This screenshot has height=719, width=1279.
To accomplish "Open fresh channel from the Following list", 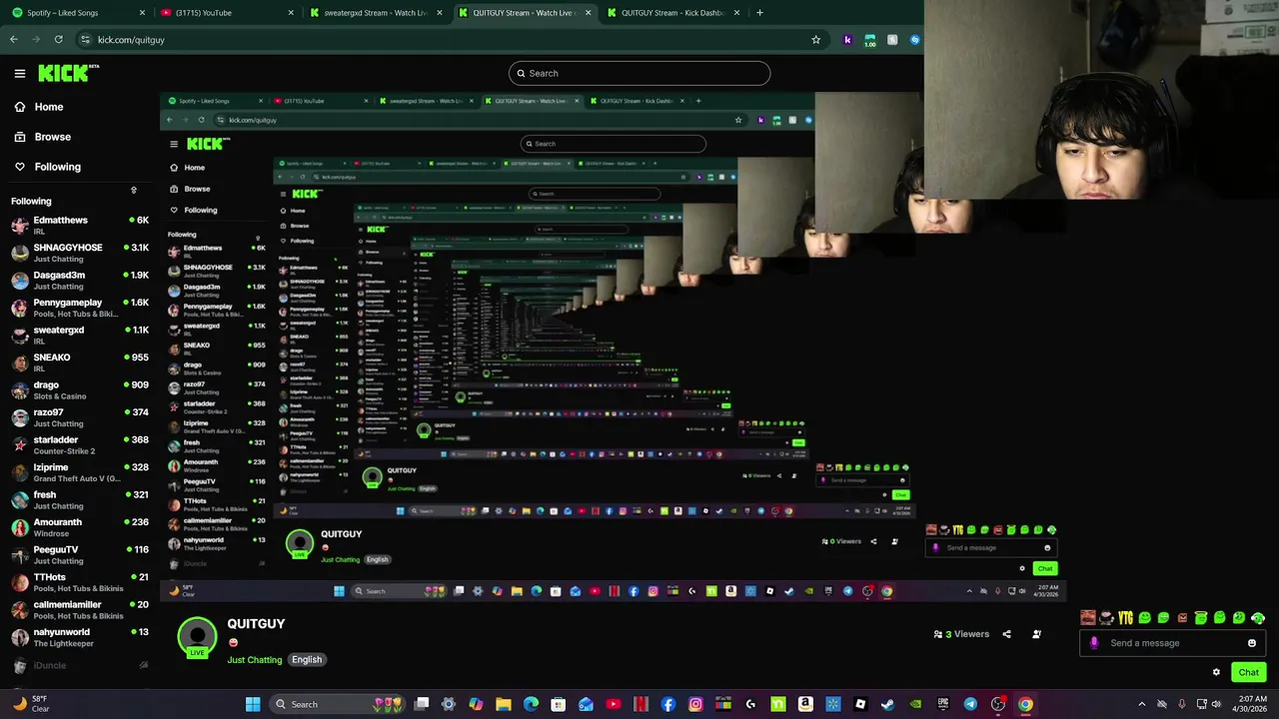I will (x=80, y=499).
